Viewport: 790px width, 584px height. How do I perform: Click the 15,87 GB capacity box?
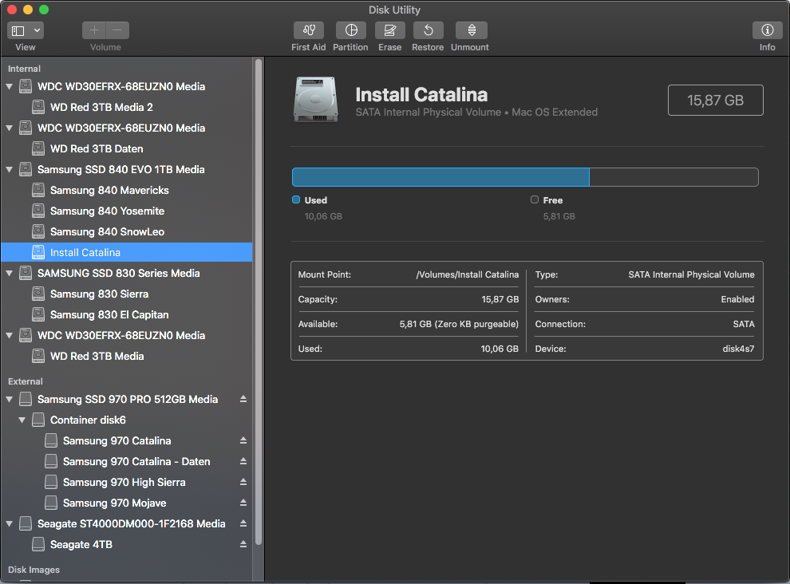[x=716, y=101]
